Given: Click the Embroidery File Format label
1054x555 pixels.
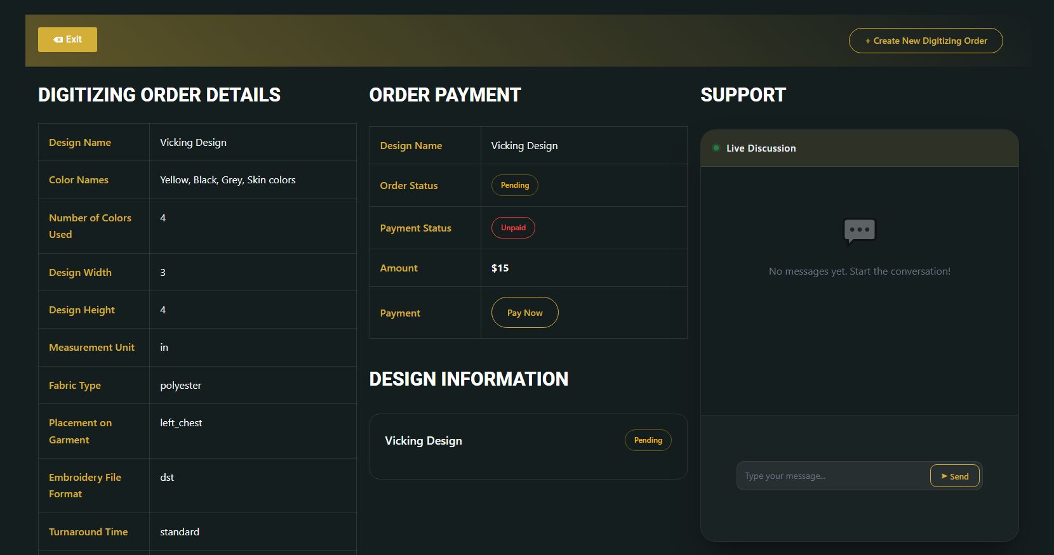Looking at the screenshot, I should pos(85,486).
